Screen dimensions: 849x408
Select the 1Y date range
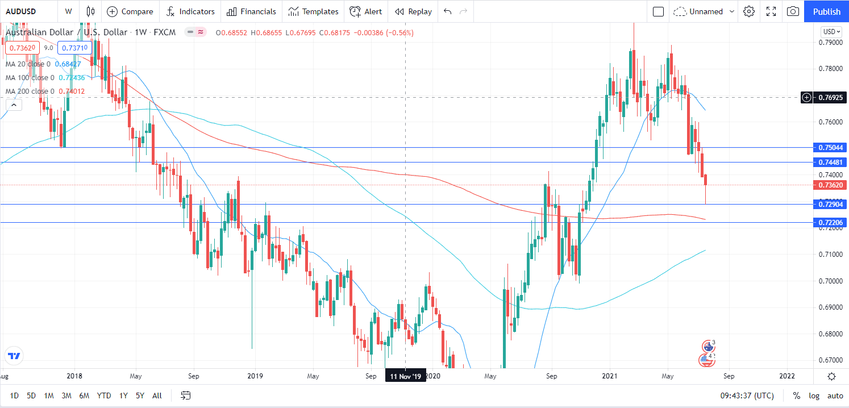(x=123, y=395)
